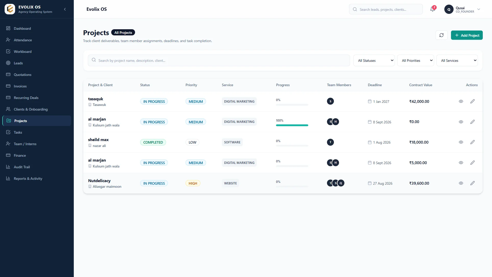This screenshot has width=492, height=277.
Task: Focus the global leads, projects, clients search
Action: (x=386, y=9)
